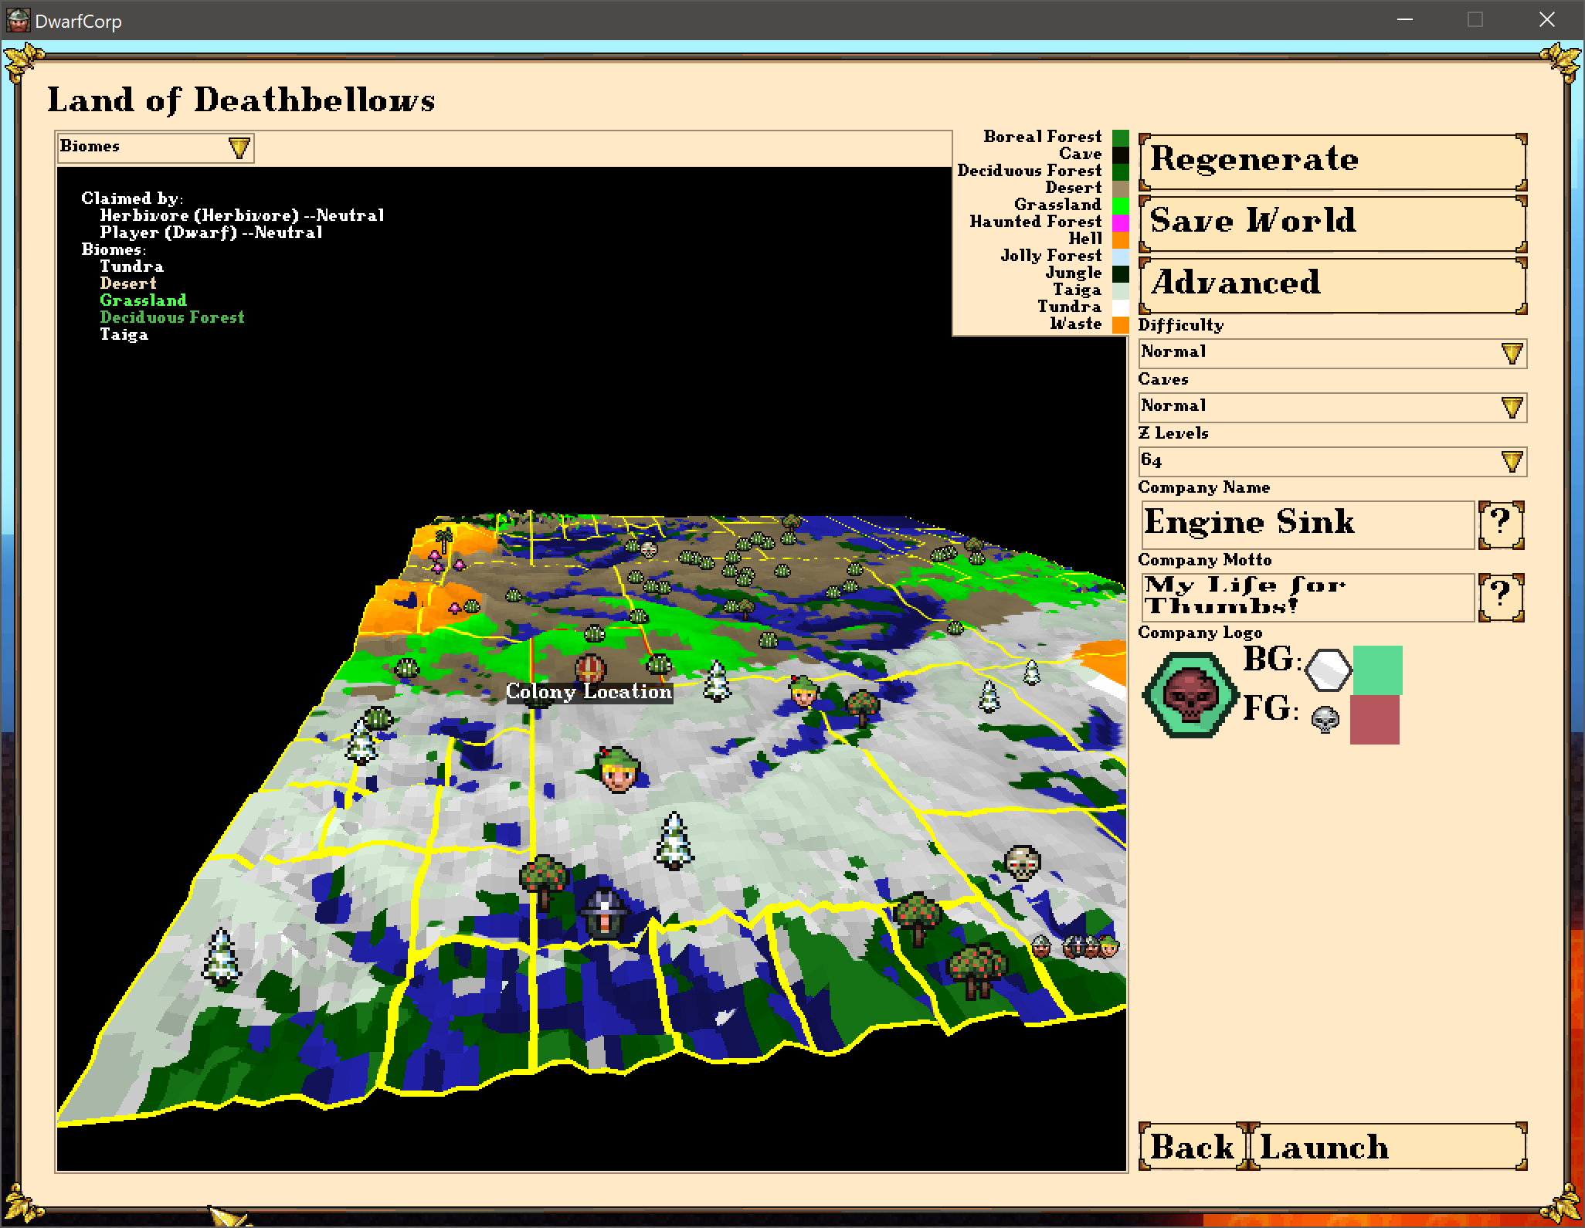
Task: Randomize company motto with question mark button
Action: (1500, 597)
